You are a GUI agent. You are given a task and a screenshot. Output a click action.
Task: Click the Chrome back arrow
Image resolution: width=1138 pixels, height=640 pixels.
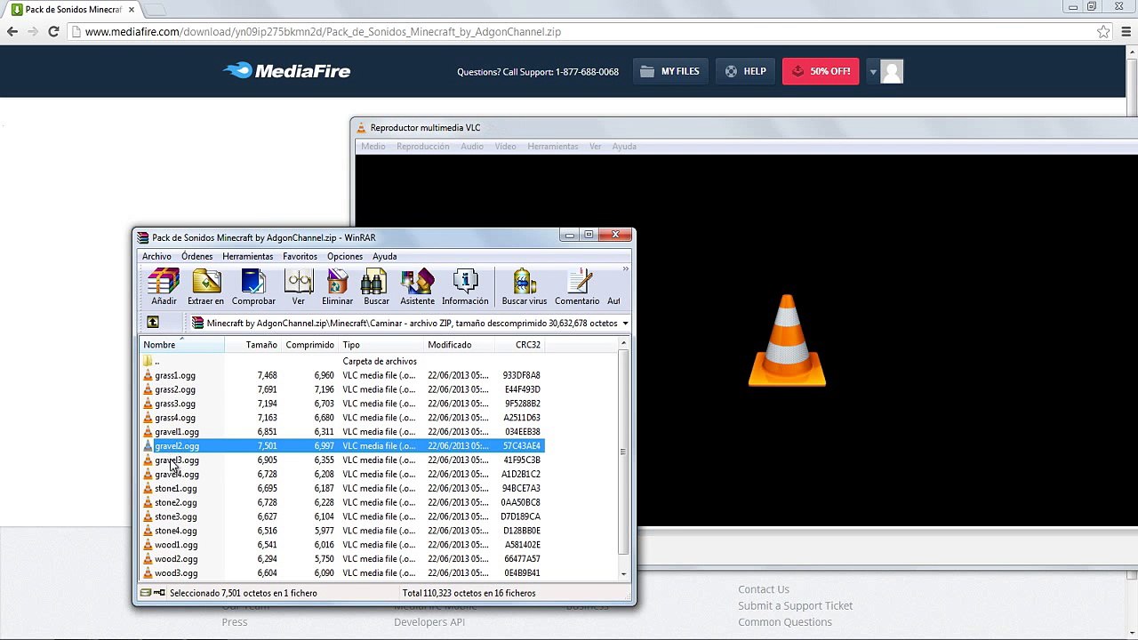(12, 32)
